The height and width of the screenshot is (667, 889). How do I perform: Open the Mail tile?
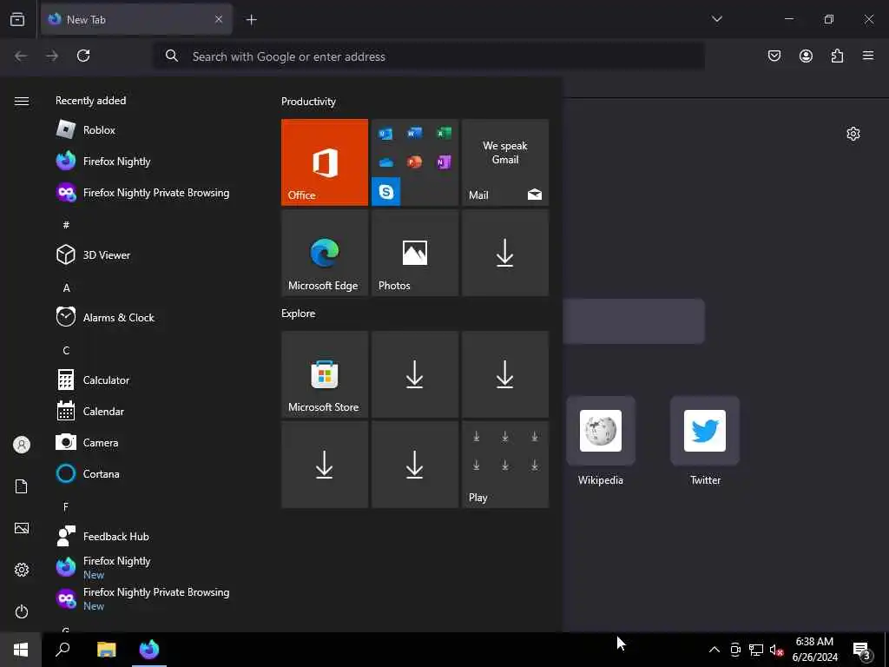point(505,162)
